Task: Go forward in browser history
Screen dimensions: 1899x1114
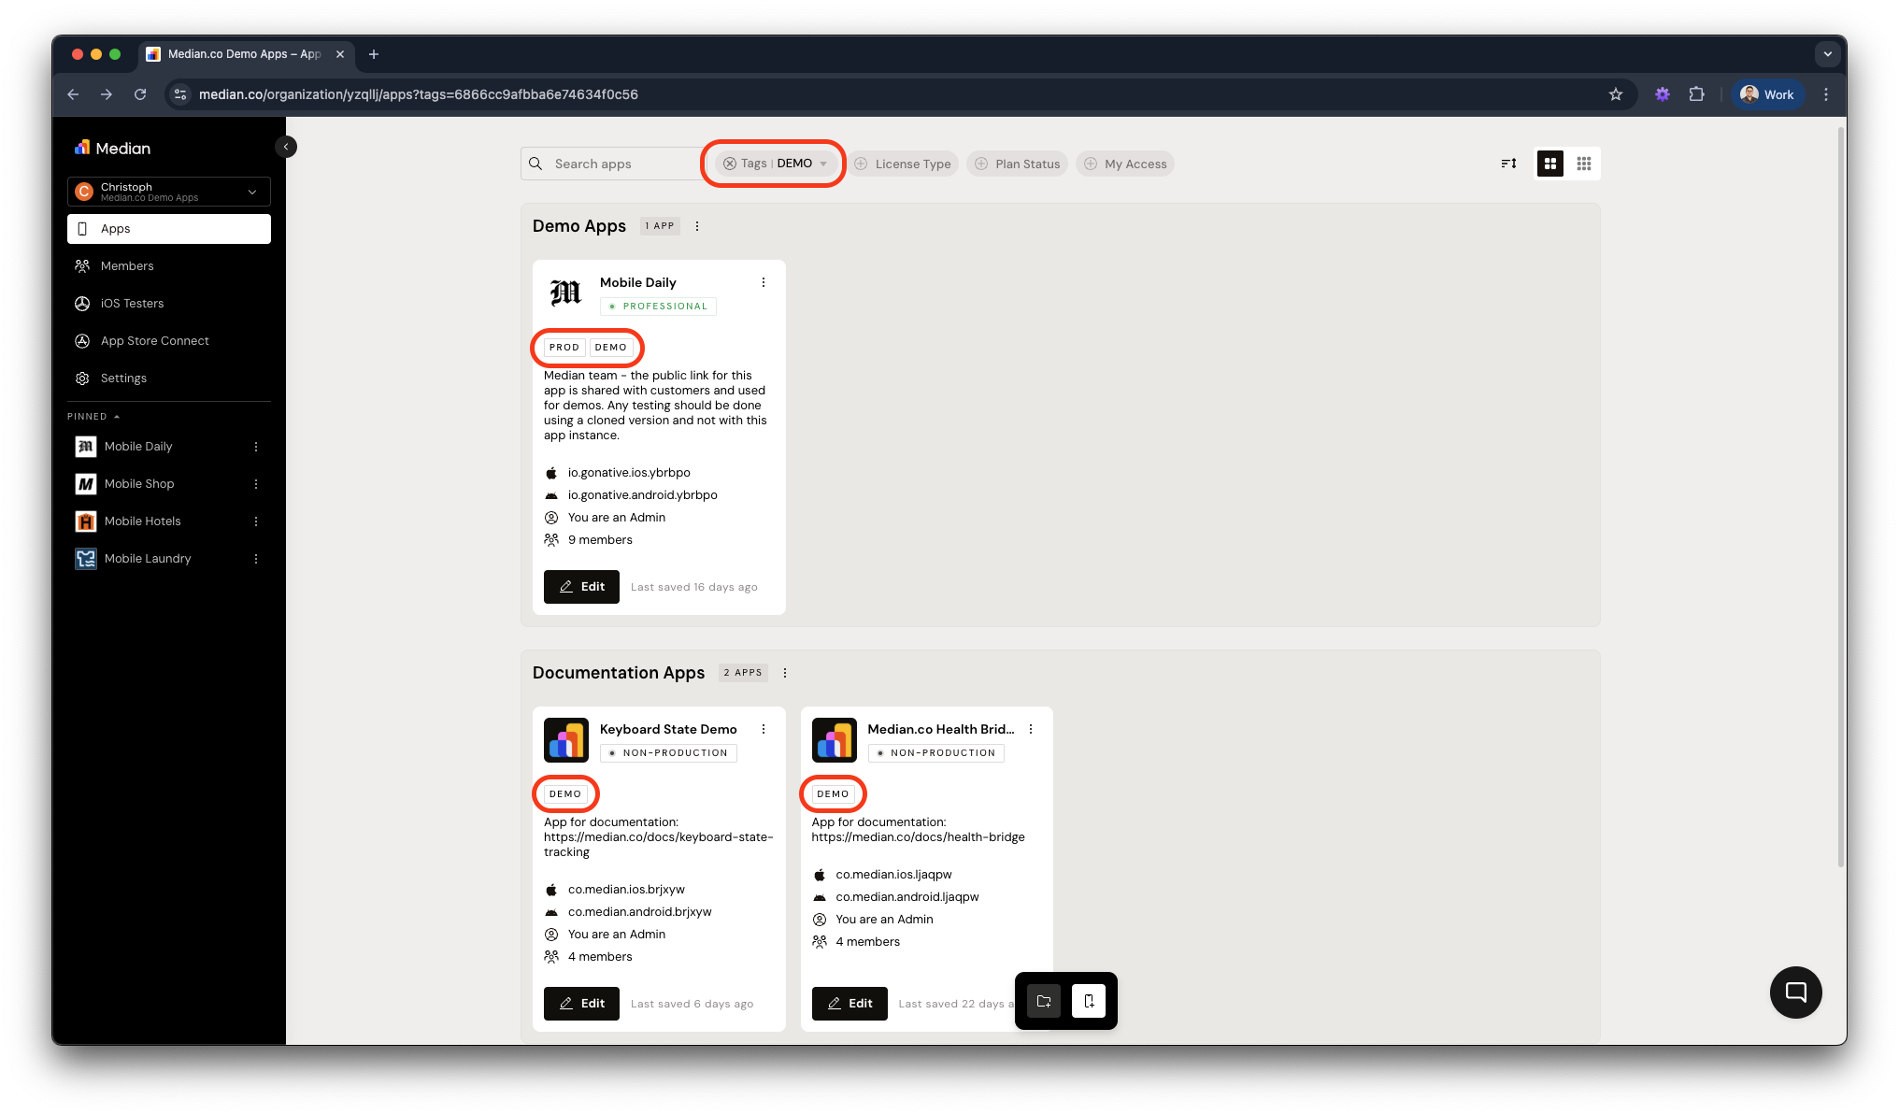Action: (107, 94)
